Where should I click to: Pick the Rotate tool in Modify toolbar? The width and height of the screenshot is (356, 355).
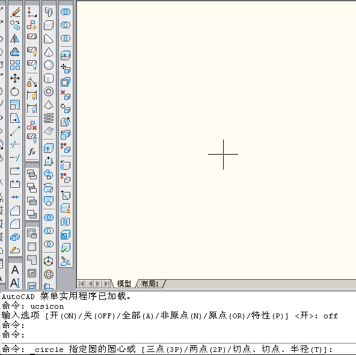(15, 91)
